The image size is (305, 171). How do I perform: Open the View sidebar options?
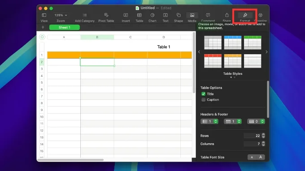tap(44, 15)
